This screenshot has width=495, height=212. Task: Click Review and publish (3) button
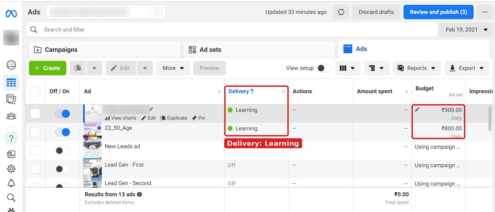pos(438,12)
